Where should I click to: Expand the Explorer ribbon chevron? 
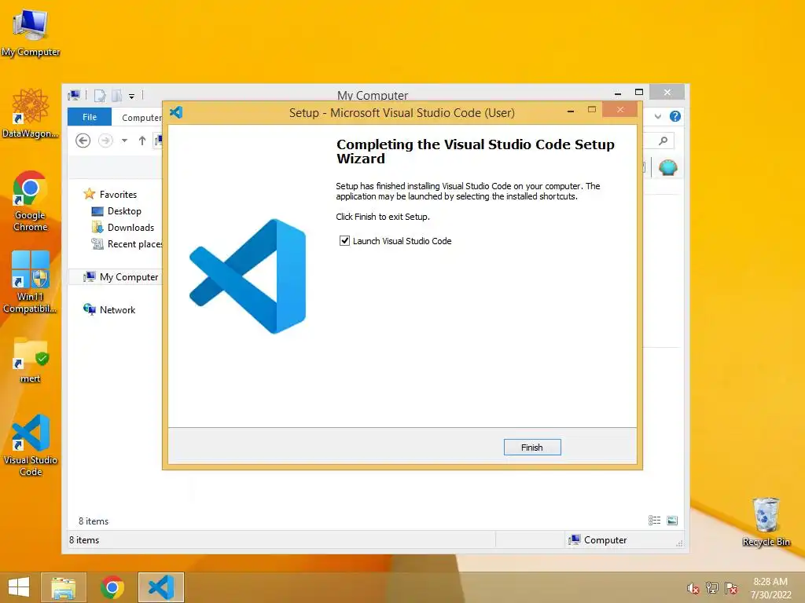[658, 116]
